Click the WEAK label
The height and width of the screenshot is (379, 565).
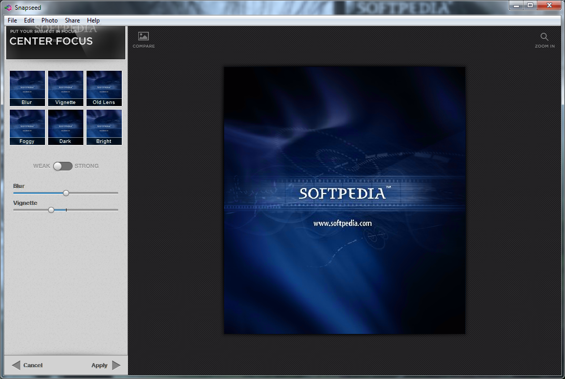pyautogui.click(x=41, y=166)
